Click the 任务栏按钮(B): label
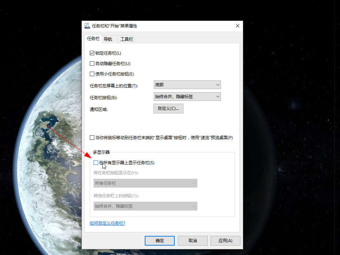The height and width of the screenshot is (255, 340). [x=103, y=98]
